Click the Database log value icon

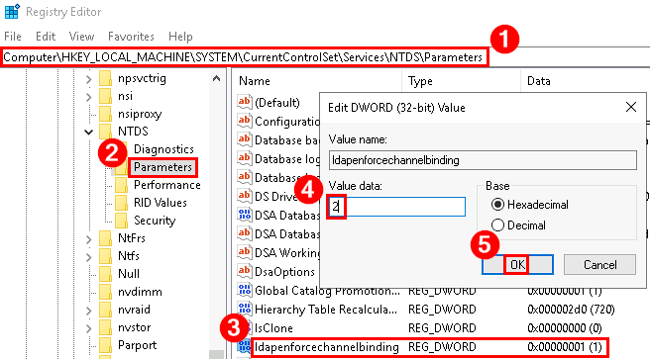pos(244,158)
